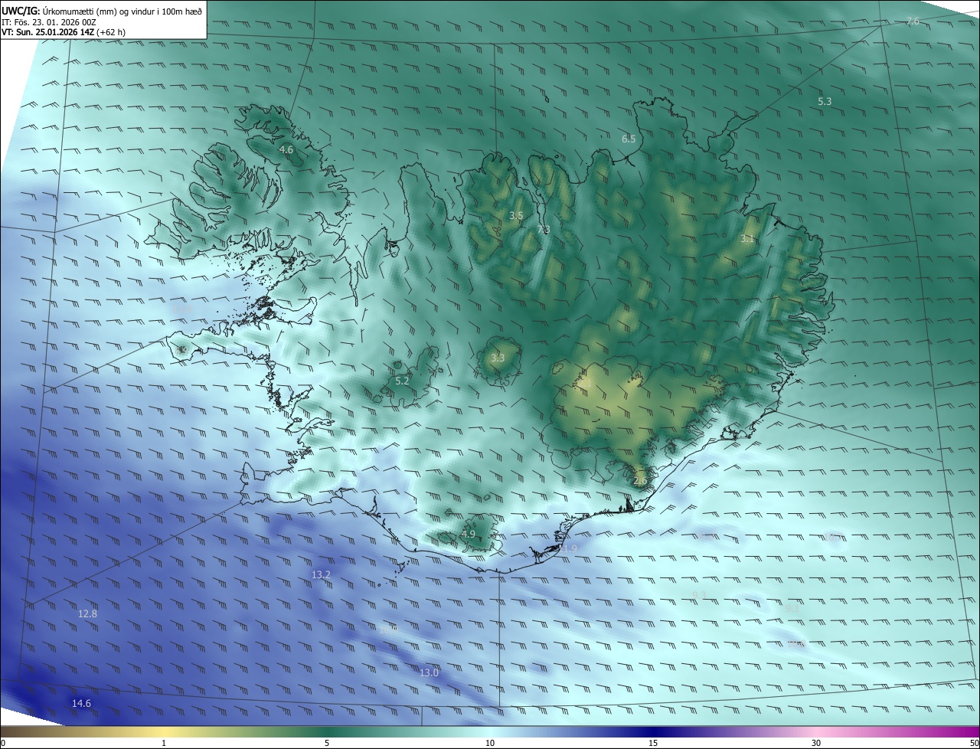Click the 13.0 value label over the sea
Viewport: 980px width, 749px height.
pos(430,672)
